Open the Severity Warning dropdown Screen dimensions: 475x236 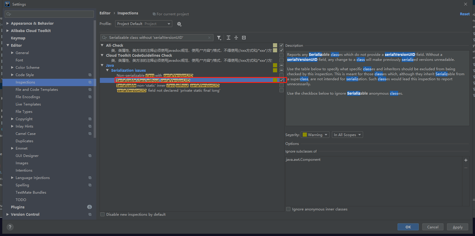click(315, 135)
